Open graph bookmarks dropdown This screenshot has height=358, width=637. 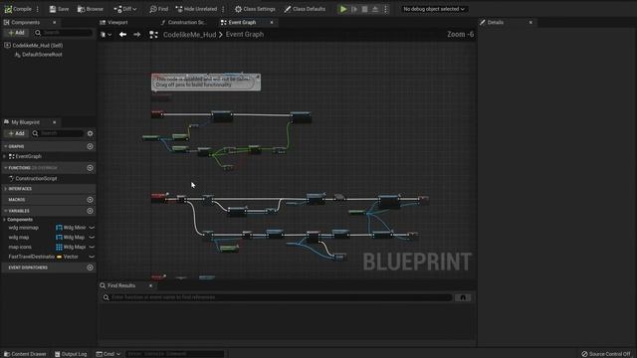106,35
